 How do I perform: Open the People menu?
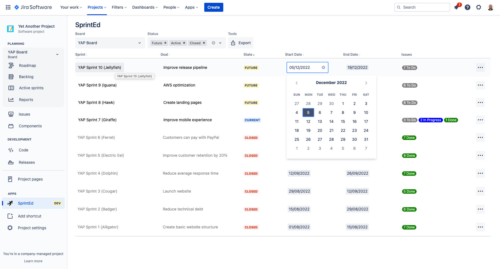(171, 7)
